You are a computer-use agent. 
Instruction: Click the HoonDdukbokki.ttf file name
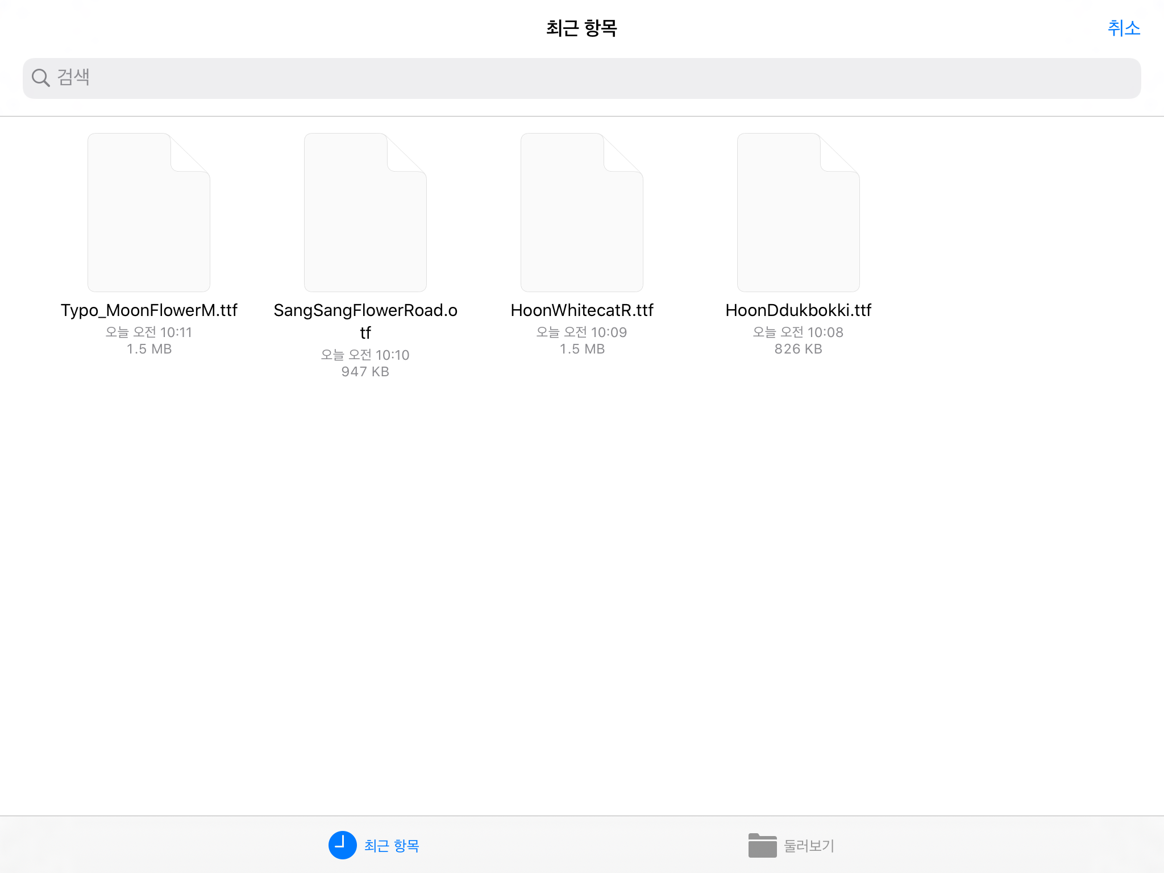coord(799,310)
